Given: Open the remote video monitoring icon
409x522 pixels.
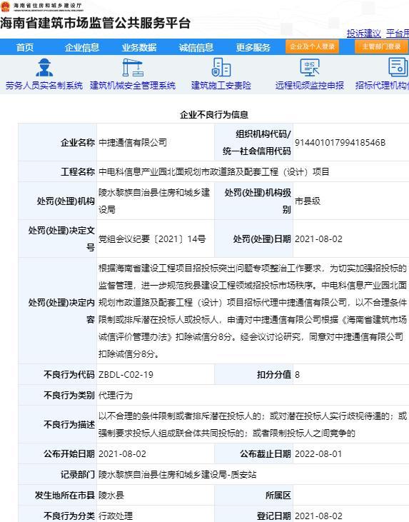Looking at the screenshot, I should (x=310, y=68).
